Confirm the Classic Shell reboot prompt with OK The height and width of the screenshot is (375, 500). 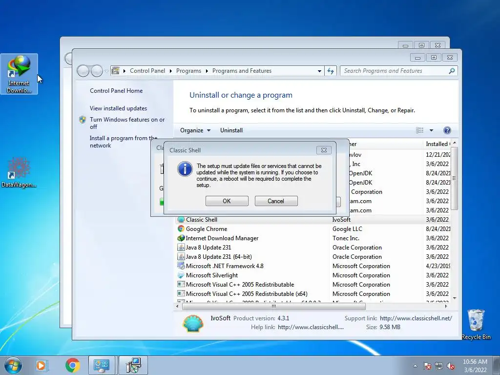tap(227, 201)
